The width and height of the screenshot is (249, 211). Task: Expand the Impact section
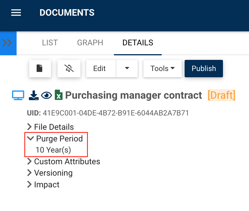[43, 185]
